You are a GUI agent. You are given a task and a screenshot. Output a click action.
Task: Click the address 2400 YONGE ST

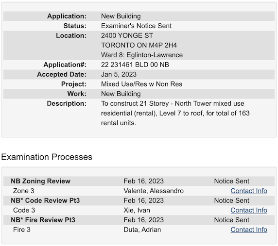click(127, 35)
